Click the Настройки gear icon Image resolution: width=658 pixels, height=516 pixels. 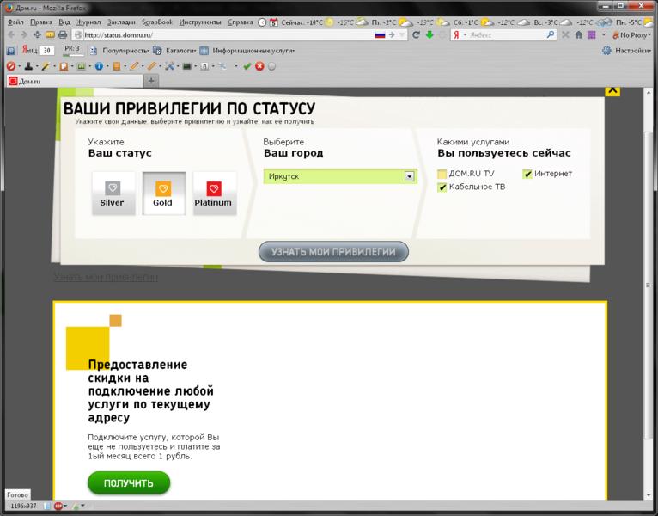click(x=606, y=51)
